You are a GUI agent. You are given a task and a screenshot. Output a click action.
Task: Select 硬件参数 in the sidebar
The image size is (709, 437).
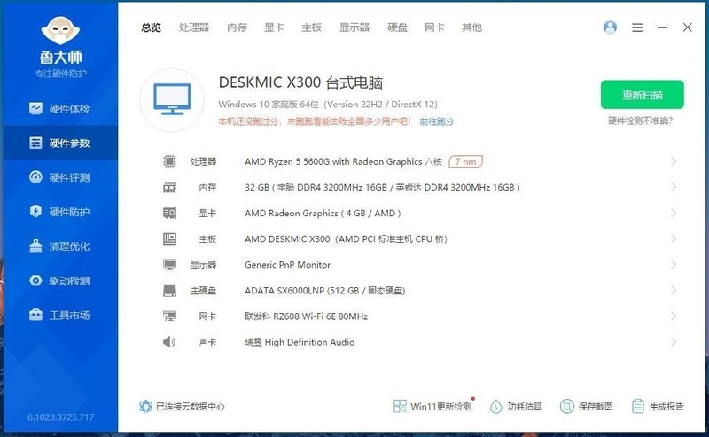click(59, 143)
